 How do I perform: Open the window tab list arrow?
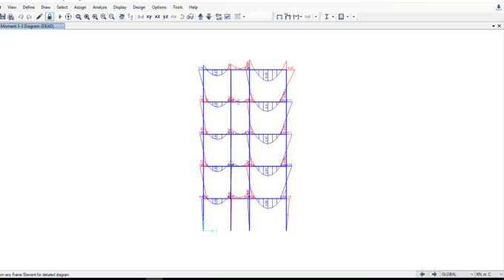tap(494, 26)
